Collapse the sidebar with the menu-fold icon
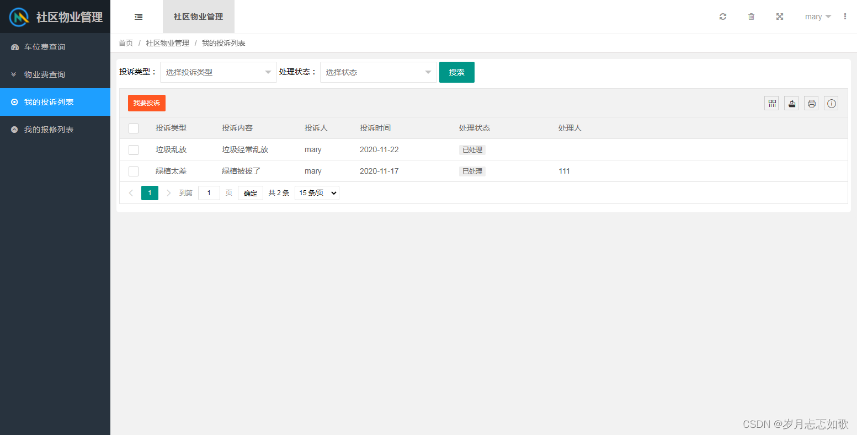 (139, 17)
